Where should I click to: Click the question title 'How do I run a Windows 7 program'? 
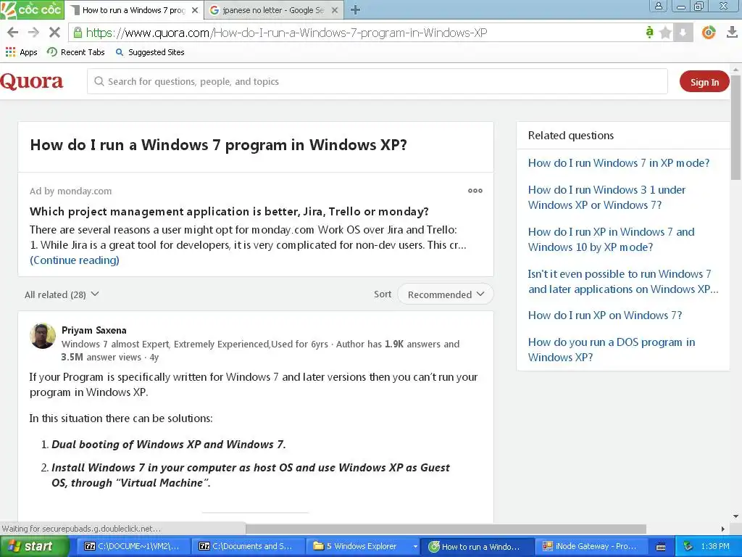(x=218, y=144)
